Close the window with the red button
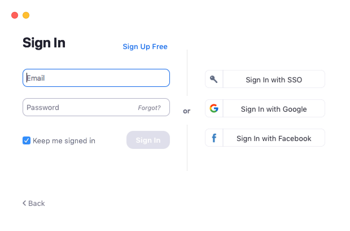The image size is (350, 231). tap(15, 15)
